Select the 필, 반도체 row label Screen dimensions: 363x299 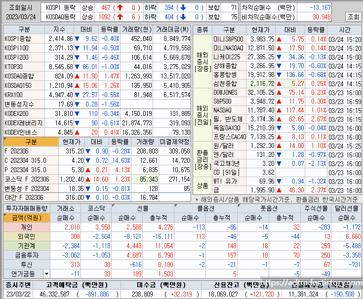229,119
